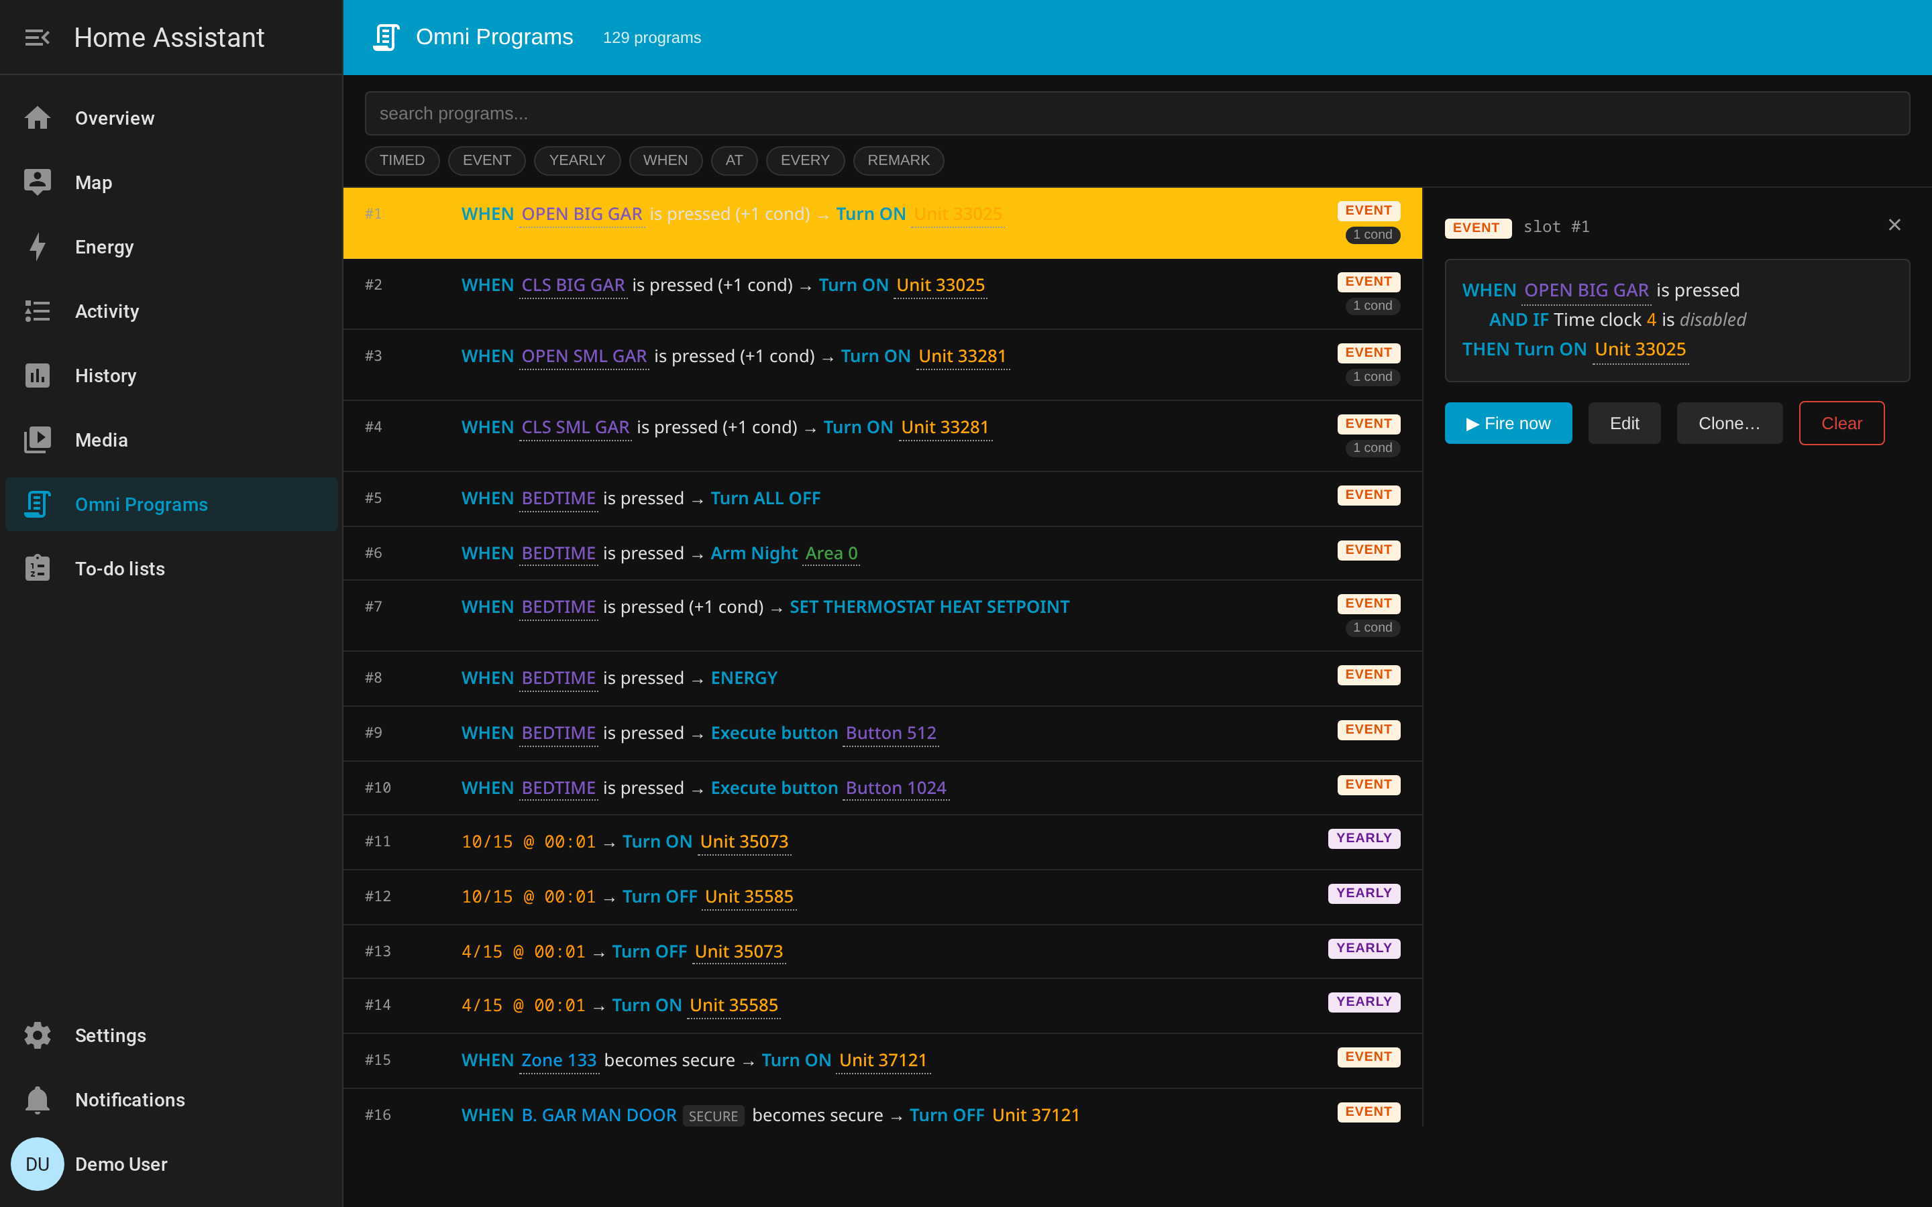Click the Home Assistant title

coord(169,38)
